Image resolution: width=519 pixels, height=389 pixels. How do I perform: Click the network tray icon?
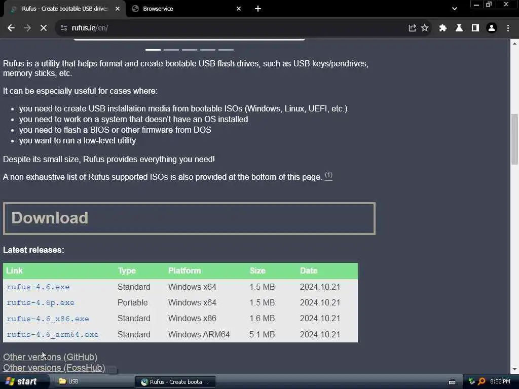click(472, 381)
